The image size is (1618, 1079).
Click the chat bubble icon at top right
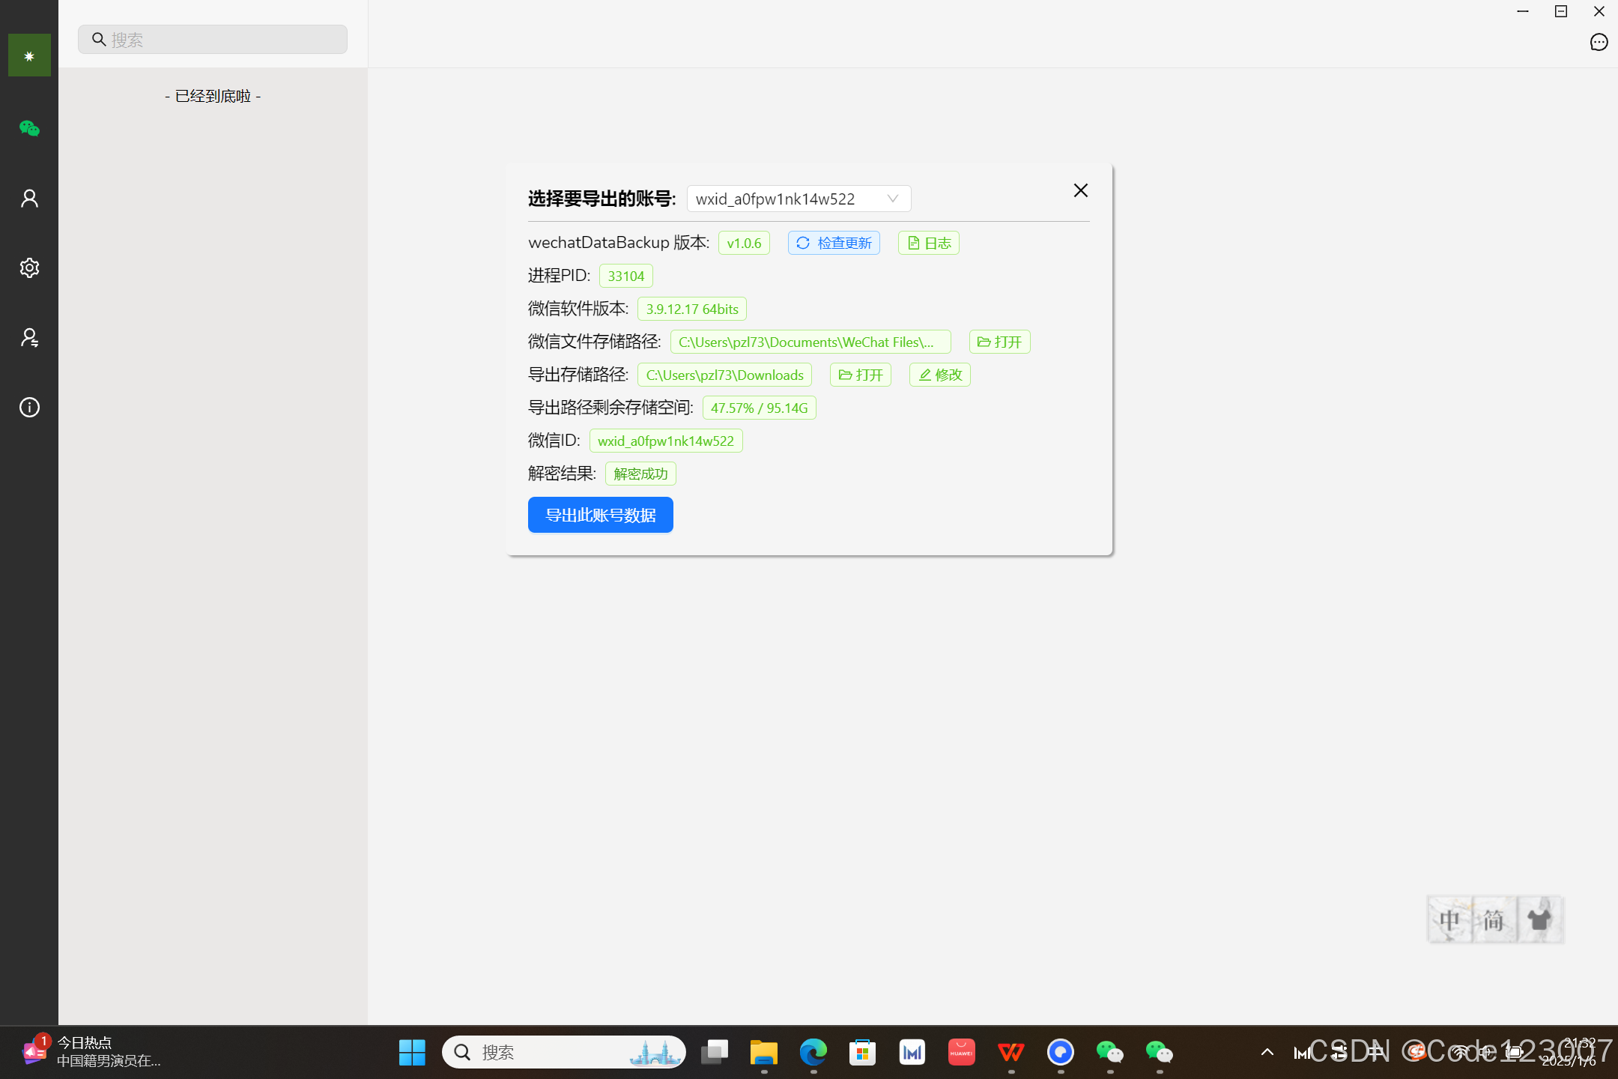[1599, 43]
